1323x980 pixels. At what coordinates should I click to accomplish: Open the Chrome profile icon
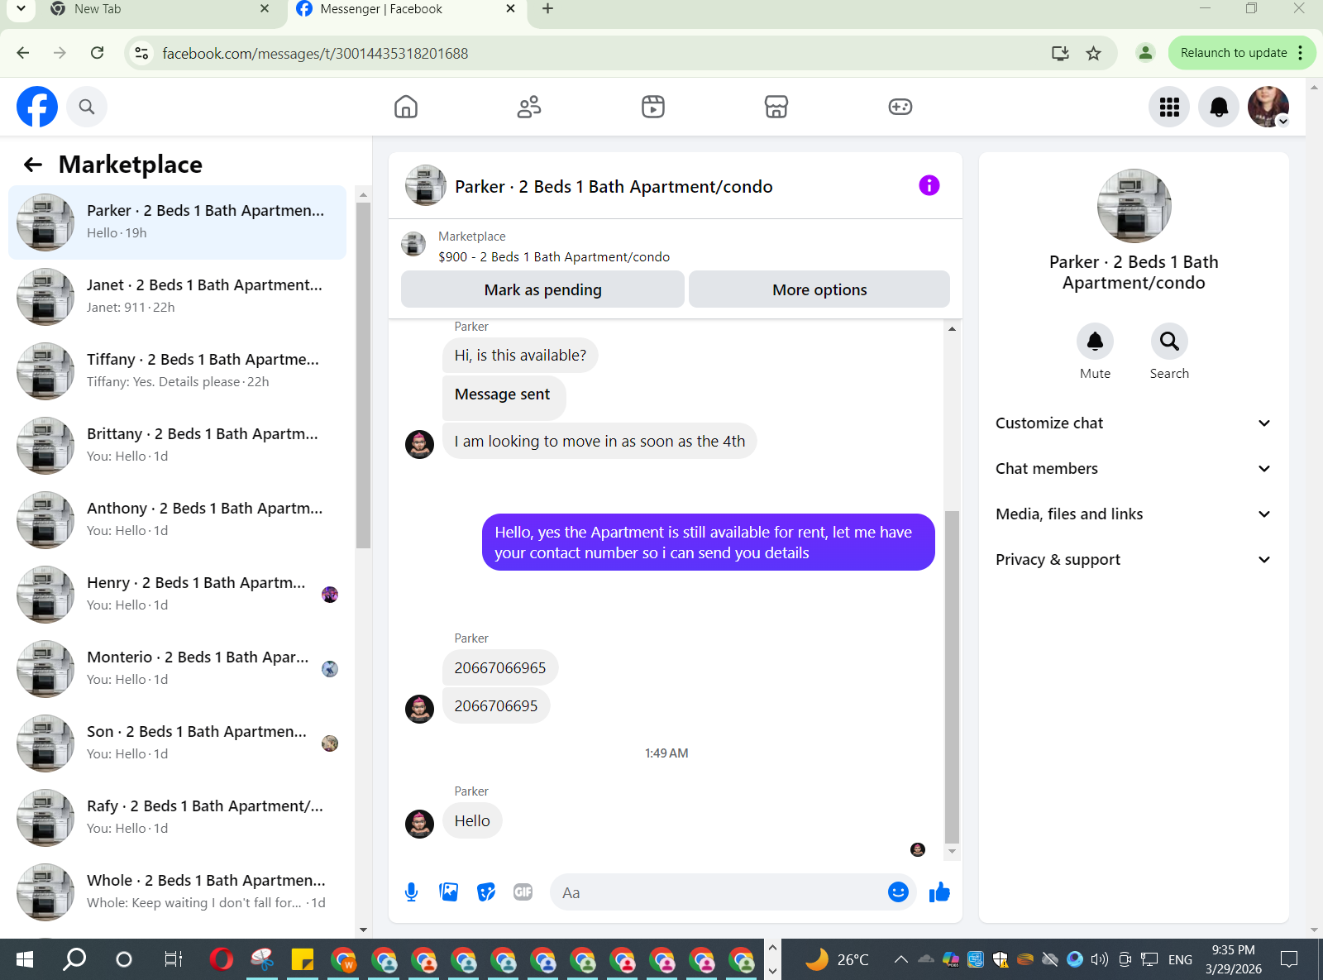tap(1145, 53)
